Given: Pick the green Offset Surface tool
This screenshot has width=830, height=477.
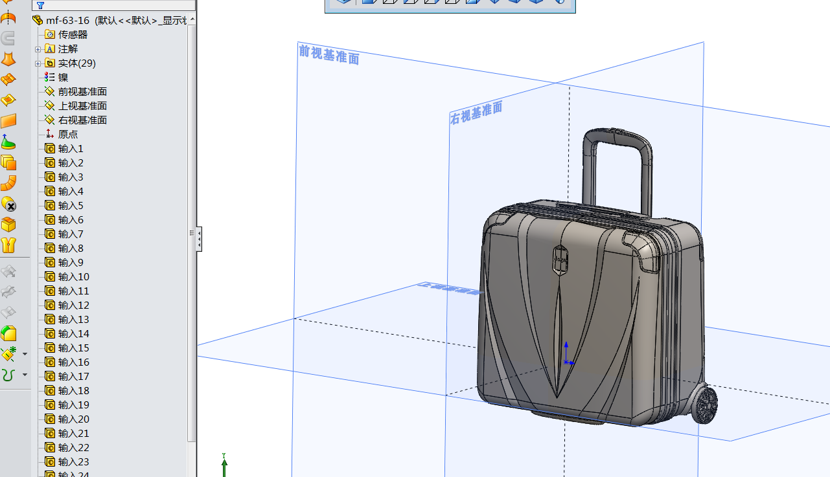Looking at the screenshot, I should point(8,142).
